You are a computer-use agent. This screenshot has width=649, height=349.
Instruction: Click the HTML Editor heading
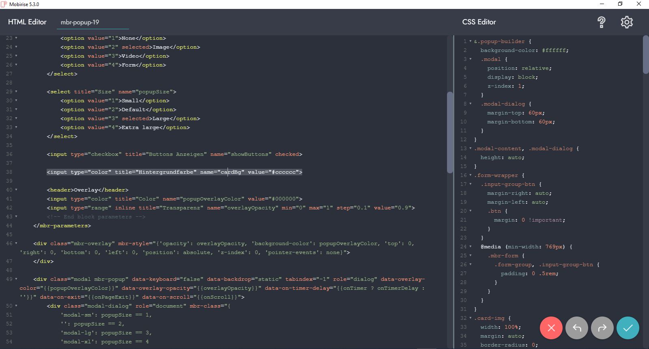(27, 22)
